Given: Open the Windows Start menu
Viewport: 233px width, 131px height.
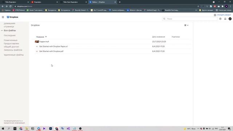Looking at the screenshot, I should (3, 128).
